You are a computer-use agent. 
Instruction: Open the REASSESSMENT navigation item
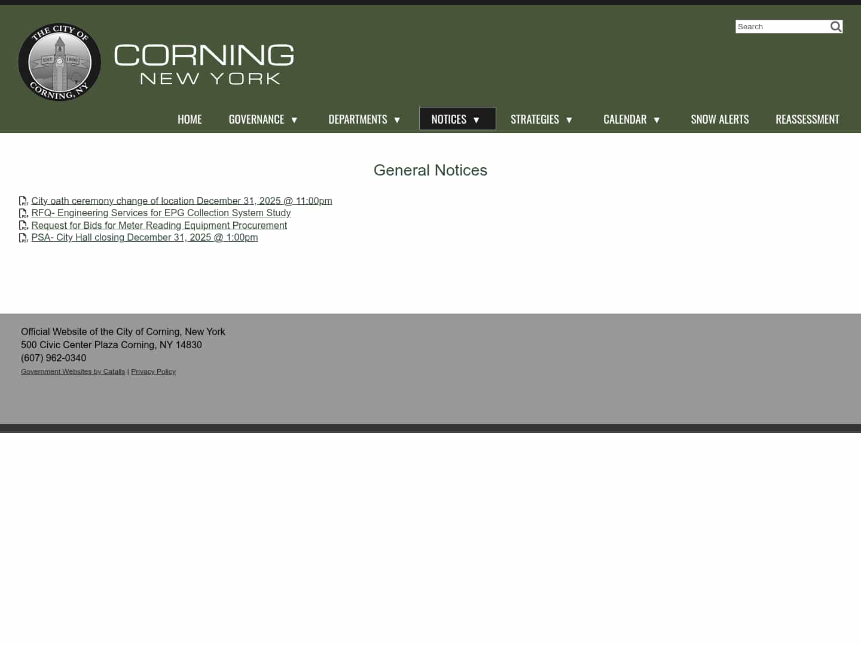(x=807, y=119)
